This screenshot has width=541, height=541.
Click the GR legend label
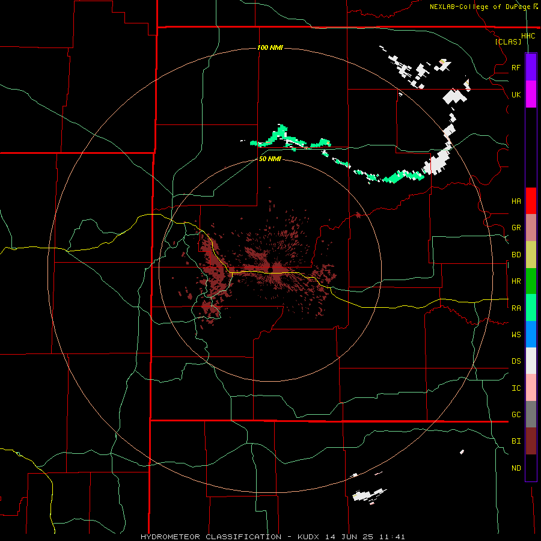[x=516, y=228]
